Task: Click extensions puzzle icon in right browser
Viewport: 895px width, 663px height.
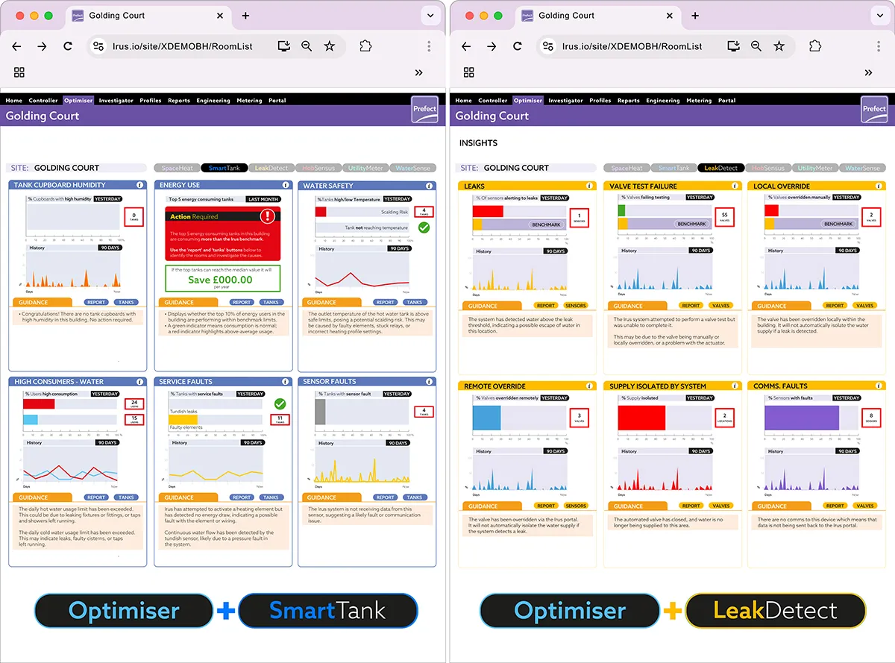Action: [x=814, y=46]
